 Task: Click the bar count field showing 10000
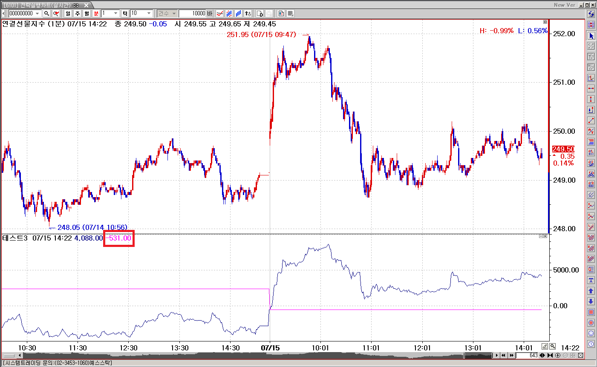pos(192,14)
